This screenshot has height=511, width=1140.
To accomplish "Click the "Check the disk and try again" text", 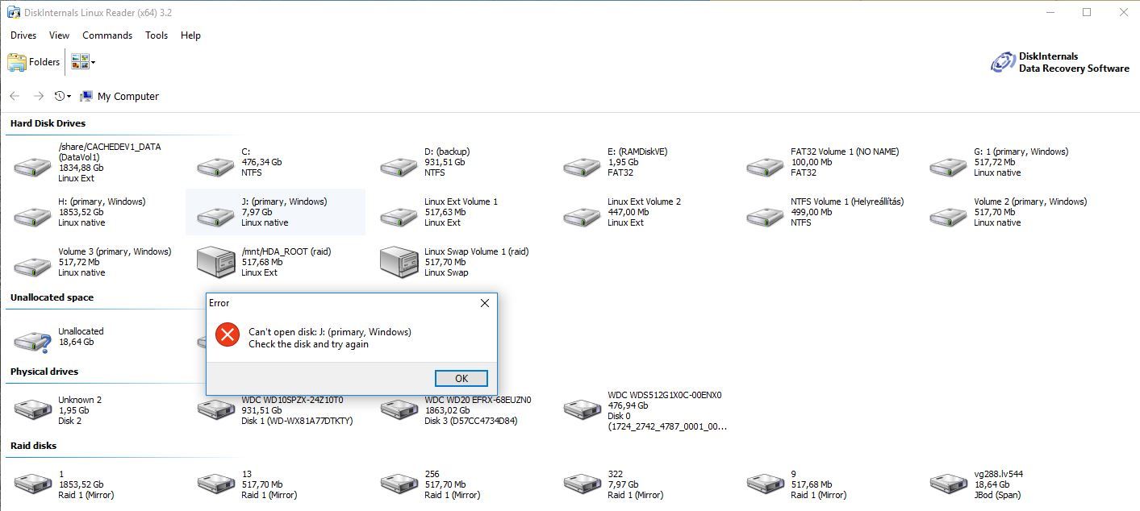I will (x=308, y=344).
